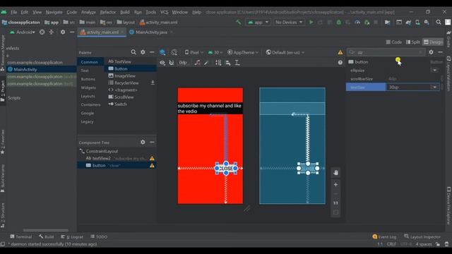Open the Refactor menu
The height and width of the screenshot is (254, 452).
point(108,12)
